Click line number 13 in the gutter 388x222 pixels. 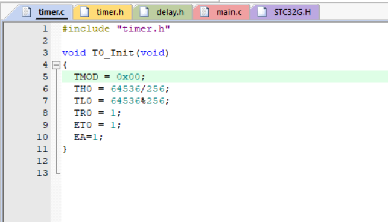pyautogui.click(x=42, y=173)
